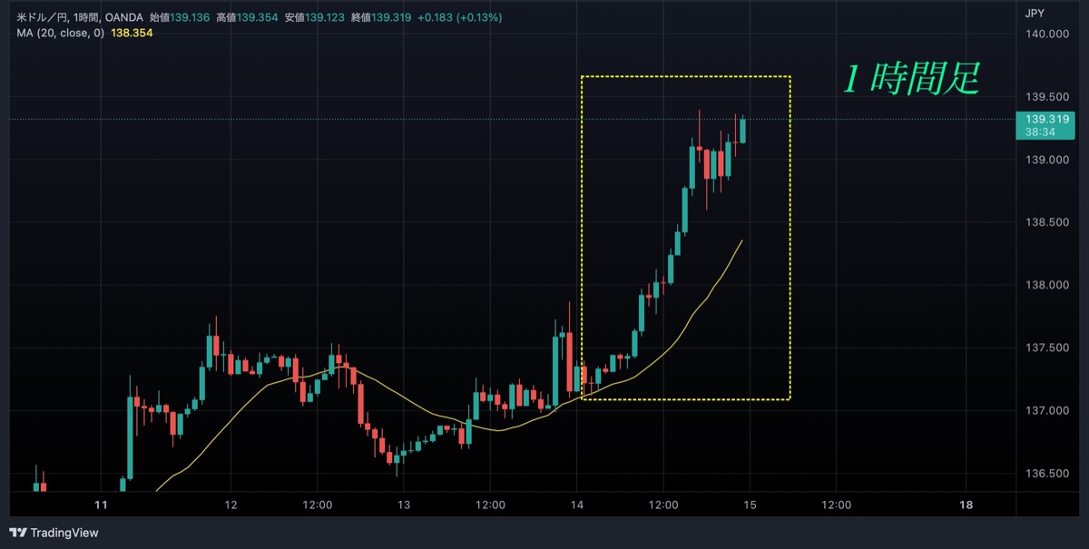This screenshot has width=1089, height=549.
Task: Click the 米ドル／円 symbol name
Action: coord(41,17)
